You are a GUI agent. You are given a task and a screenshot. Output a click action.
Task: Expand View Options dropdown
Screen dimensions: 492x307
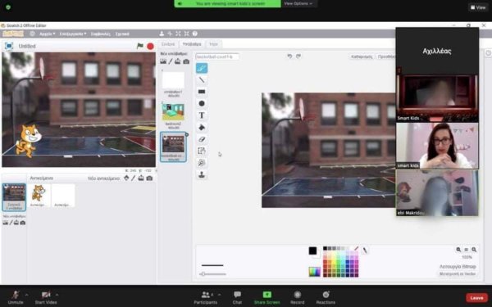298,3
